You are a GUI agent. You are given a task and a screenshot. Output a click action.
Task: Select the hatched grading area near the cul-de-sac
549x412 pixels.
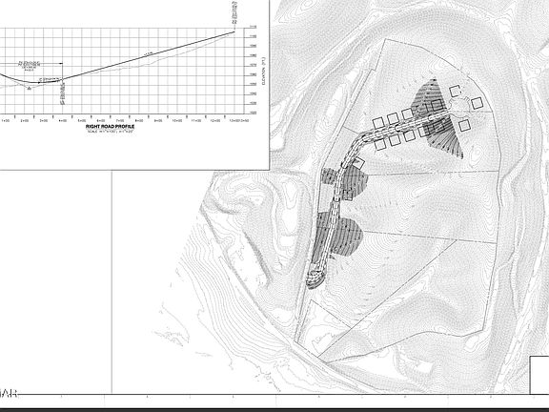(437, 119)
